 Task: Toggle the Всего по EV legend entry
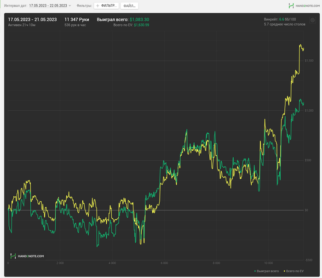point(293,271)
